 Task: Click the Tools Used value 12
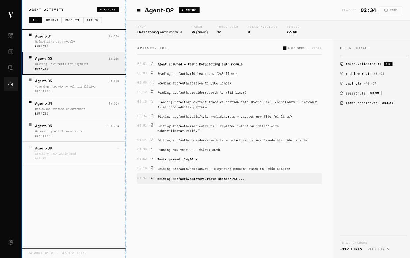pyautogui.click(x=219, y=32)
